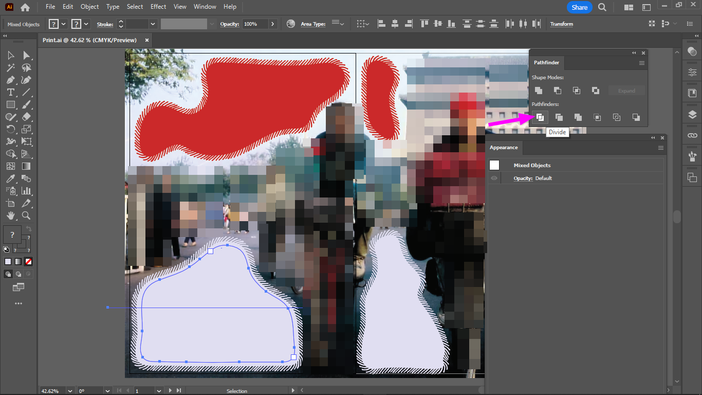The height and width of the screenshot is (395, 702).
Task: Activate the Zoom tool
Action: 26,216
